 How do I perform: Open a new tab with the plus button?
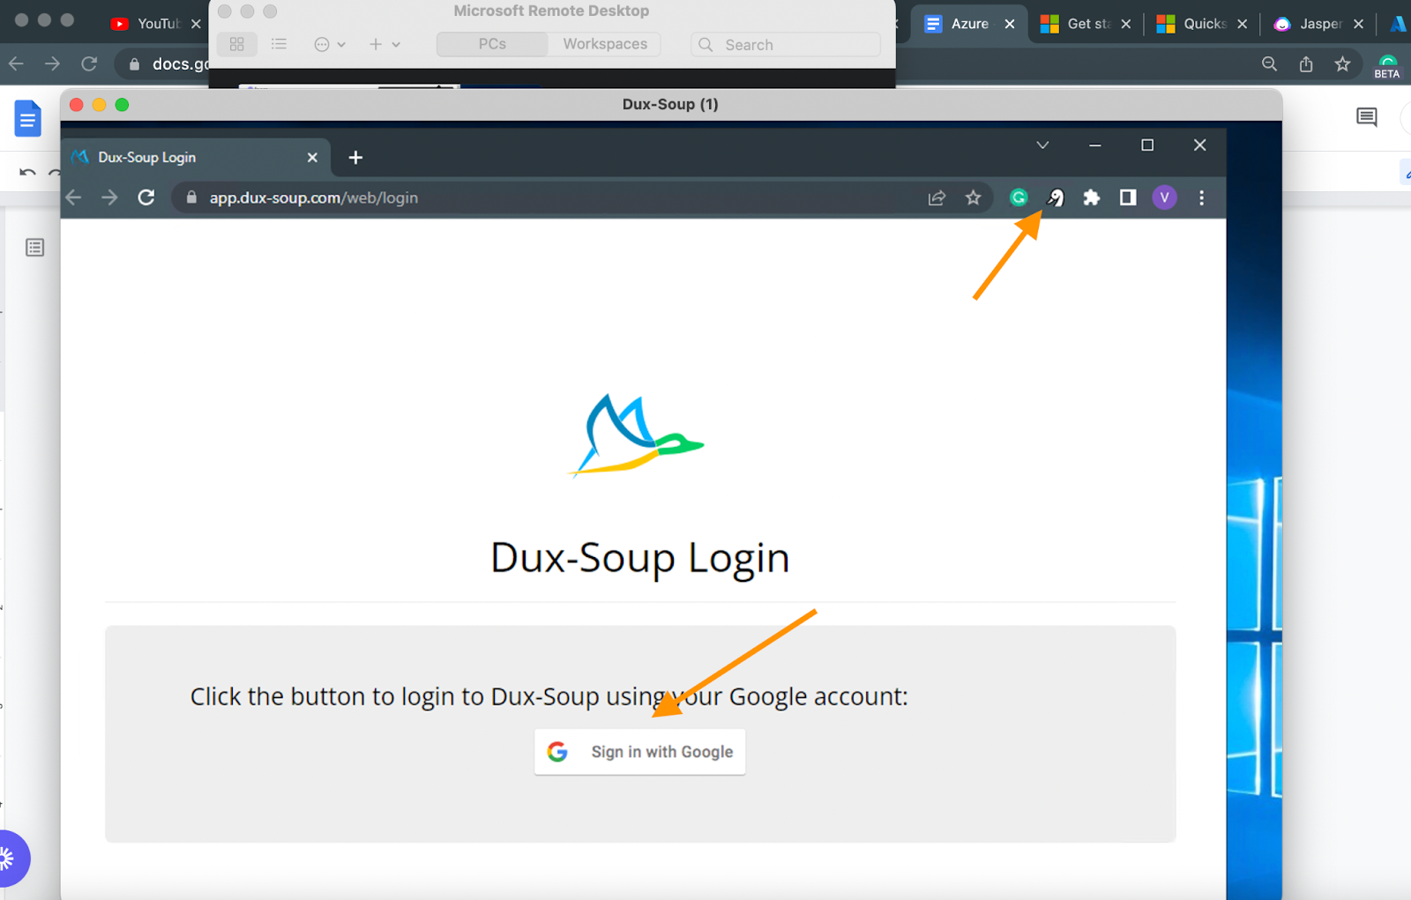[355, 158]
